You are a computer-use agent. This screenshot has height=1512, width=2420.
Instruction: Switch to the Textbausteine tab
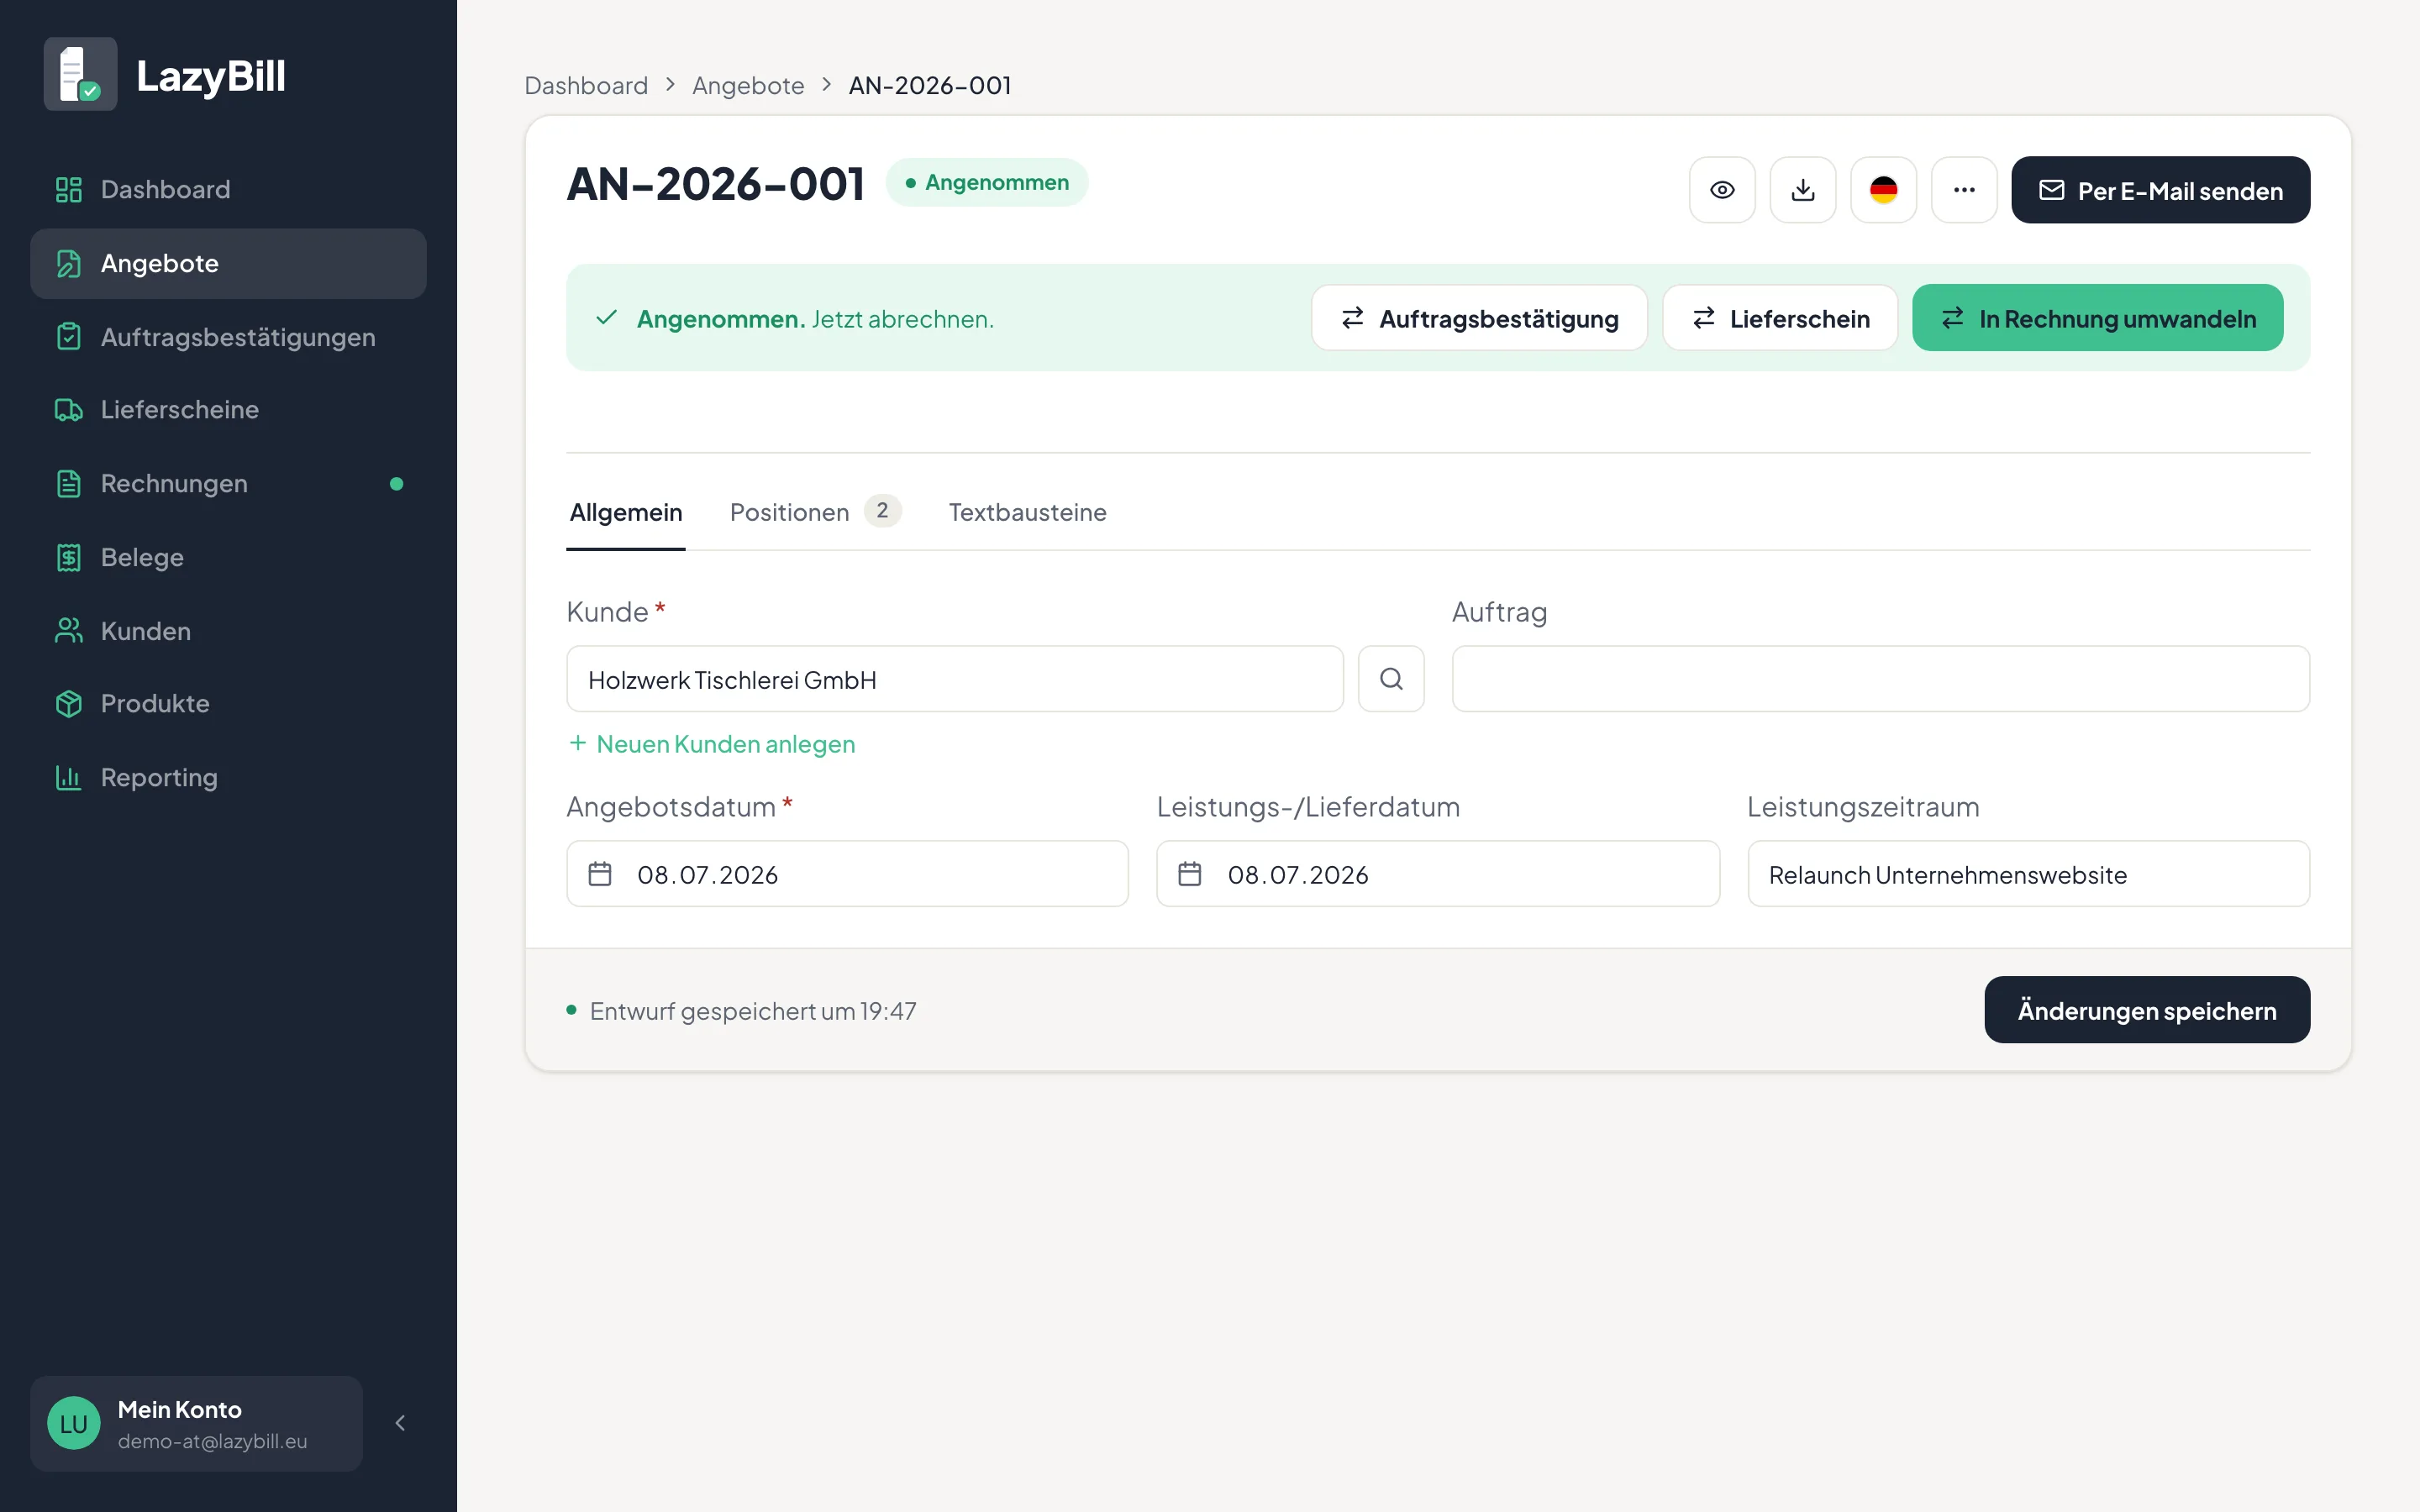[x=1027, y=513]
